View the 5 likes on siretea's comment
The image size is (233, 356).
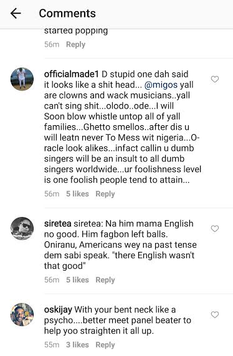77,280
